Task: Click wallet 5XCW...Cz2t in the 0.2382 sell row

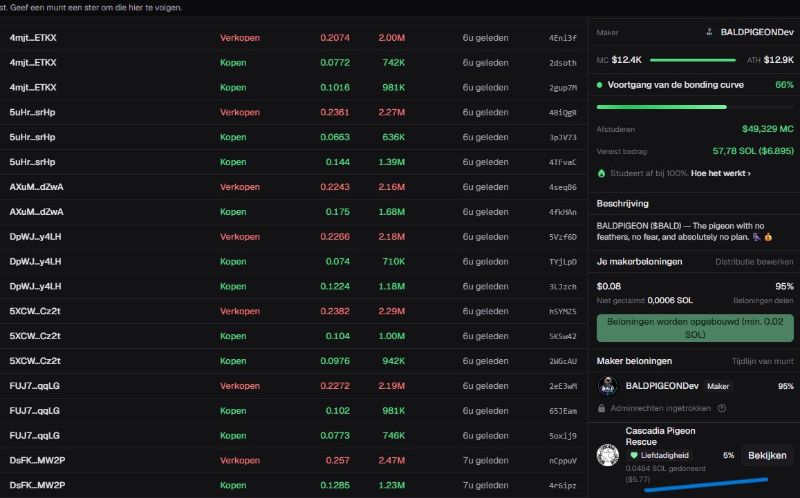Action: point(35,311)
